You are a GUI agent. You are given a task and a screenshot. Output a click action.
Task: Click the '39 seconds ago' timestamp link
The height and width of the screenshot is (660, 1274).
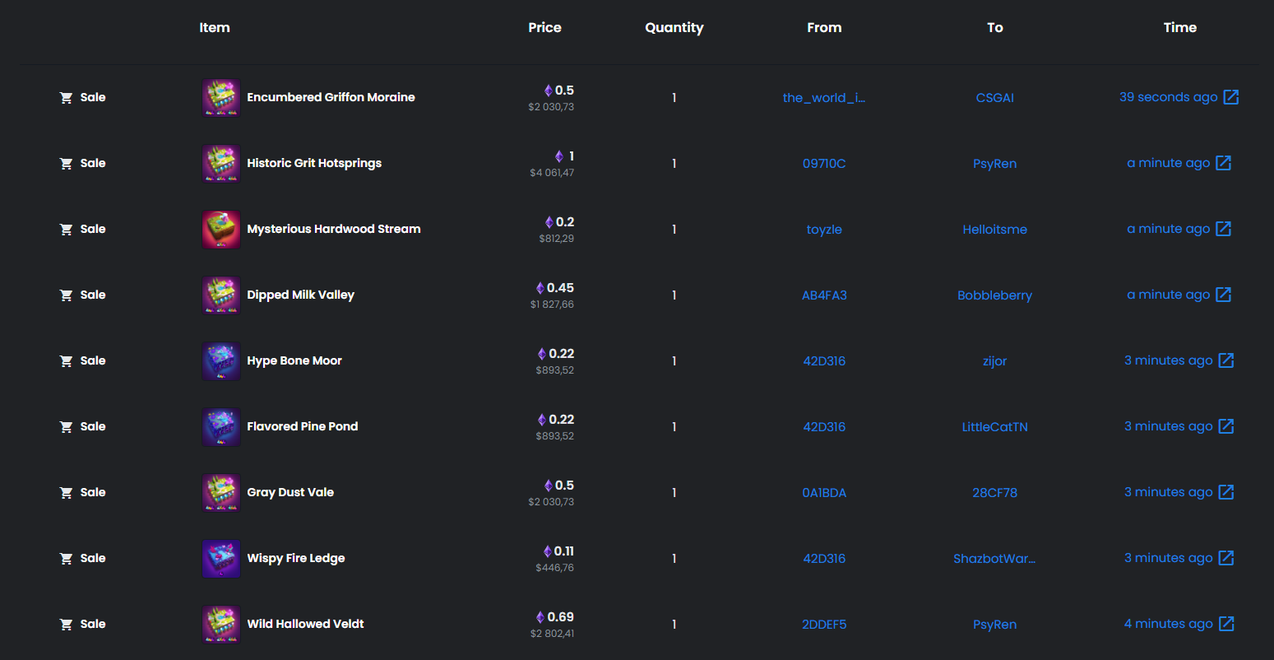[1168, 97]
